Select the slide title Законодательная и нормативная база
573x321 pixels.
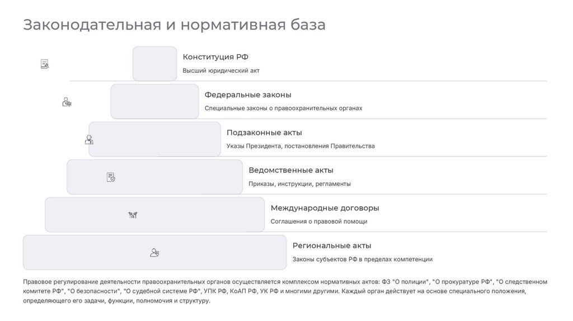(x=174, y=25)
